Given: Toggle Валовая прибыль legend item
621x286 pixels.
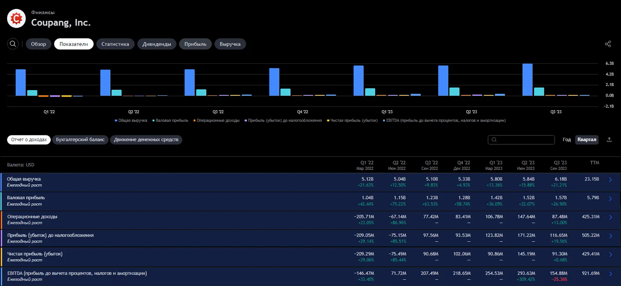Looking at the screenshot, I should [170, 120].
